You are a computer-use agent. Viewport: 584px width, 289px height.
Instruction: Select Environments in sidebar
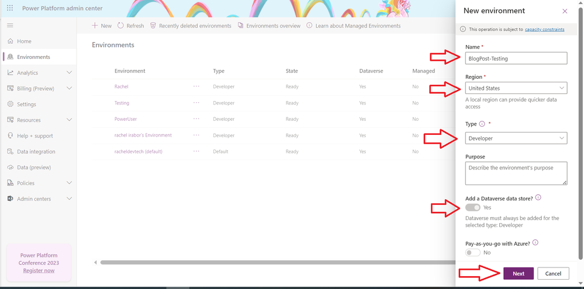39,57
